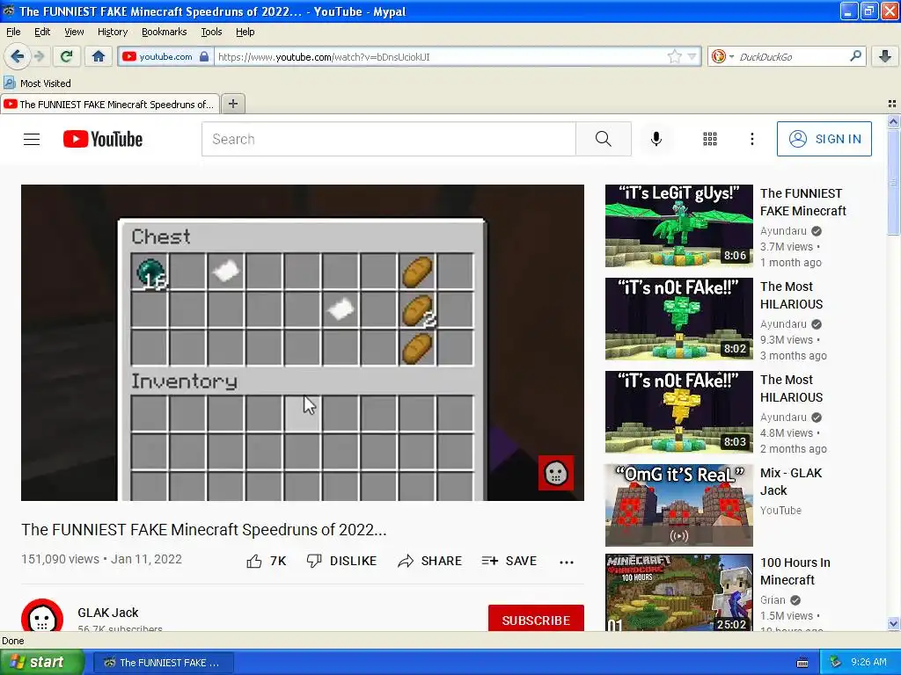Open the Tools menu
Image resolution: width=901 pixels, height=675 pixels.
point(211,32)
